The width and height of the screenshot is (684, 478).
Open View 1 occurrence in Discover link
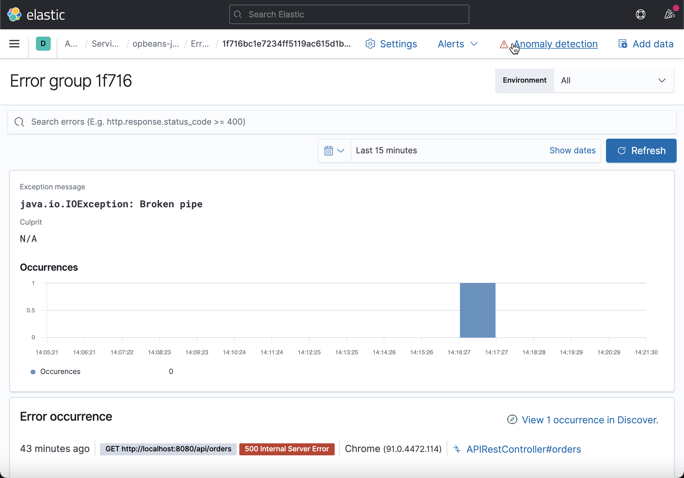[x=590, y=420]
